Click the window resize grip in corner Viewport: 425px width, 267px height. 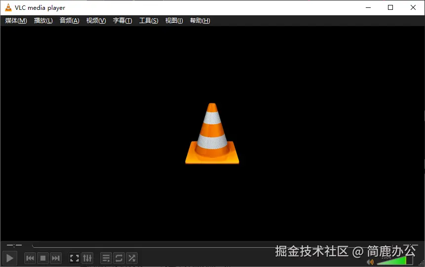tap(422, 264)
